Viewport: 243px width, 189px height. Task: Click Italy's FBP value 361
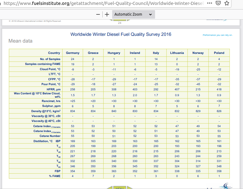[156, 171]
